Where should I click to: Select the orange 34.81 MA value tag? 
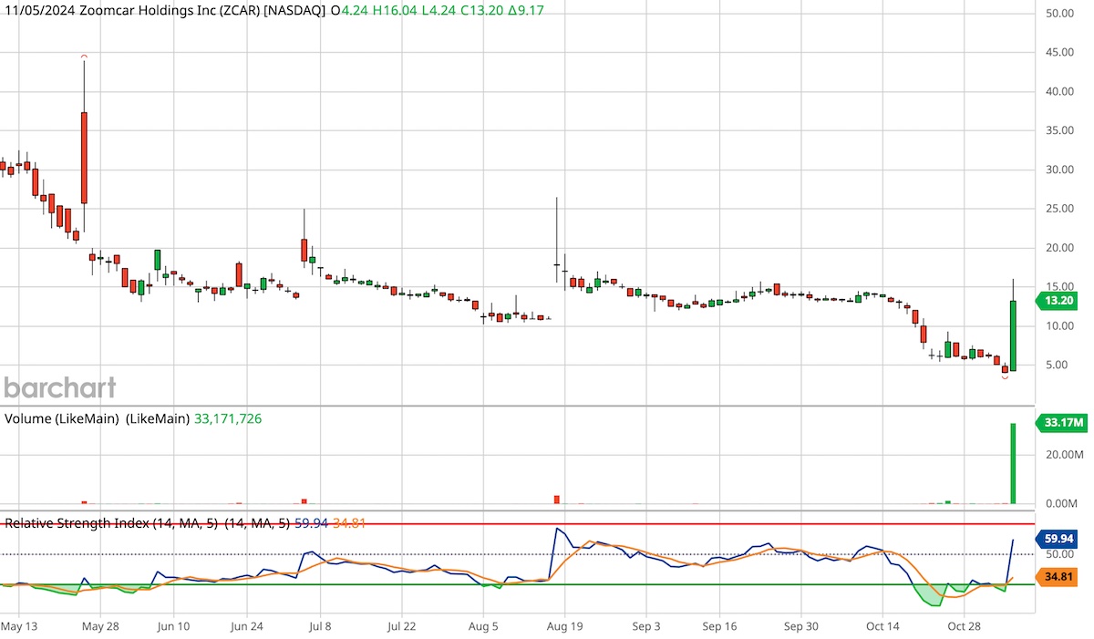(x=1058, y=576)
